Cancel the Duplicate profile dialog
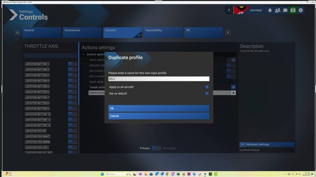This screenshot has width=316, height=177. point(159,116)
